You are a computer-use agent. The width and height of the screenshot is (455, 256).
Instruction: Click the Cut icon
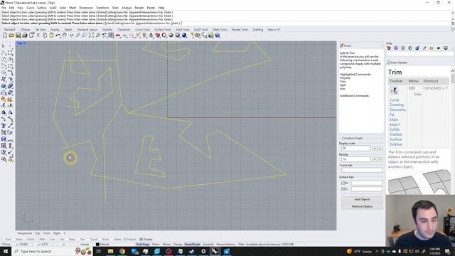38,36
